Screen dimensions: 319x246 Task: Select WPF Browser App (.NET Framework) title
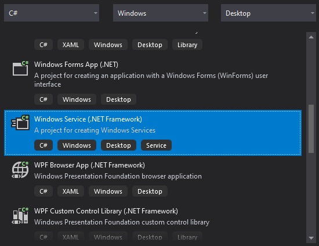click(89, 165)
